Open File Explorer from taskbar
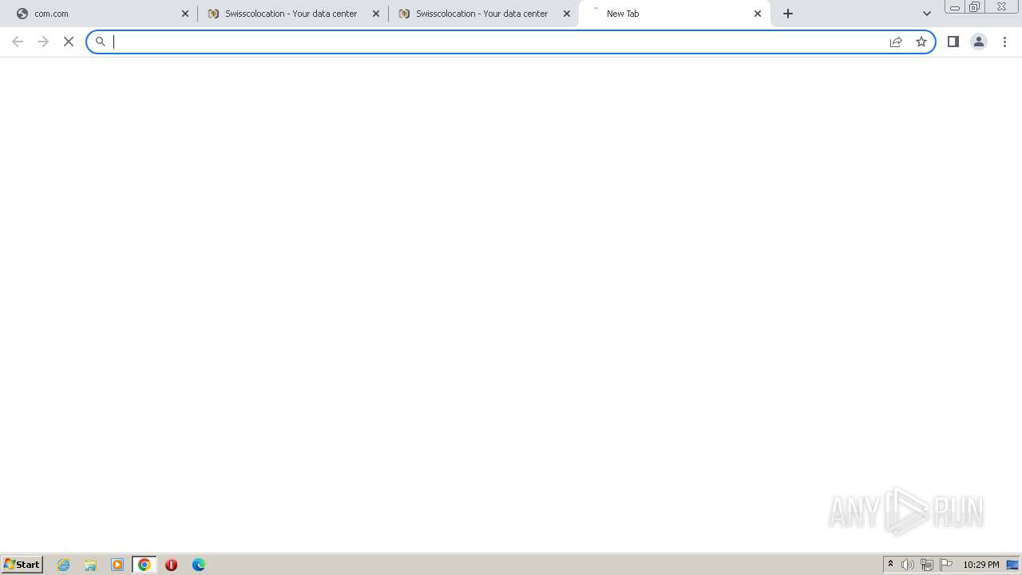Viewport: 1022px width, 575px height. pyautogui.click(x=90, y=565)
